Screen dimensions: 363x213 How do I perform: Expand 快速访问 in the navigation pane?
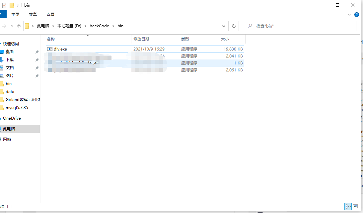pos(1,44)
